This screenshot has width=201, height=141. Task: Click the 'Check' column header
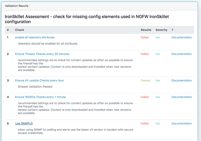[19, 30]
